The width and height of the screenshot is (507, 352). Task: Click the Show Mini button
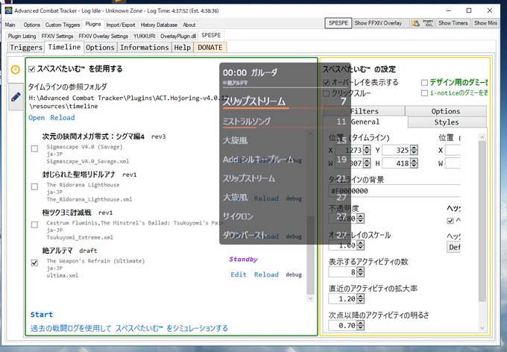[485, 23]
